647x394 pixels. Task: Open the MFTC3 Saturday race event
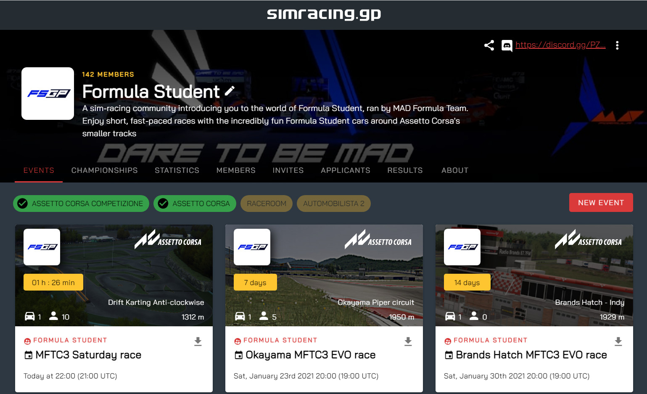pyautogui.click(x=88, y=355)
